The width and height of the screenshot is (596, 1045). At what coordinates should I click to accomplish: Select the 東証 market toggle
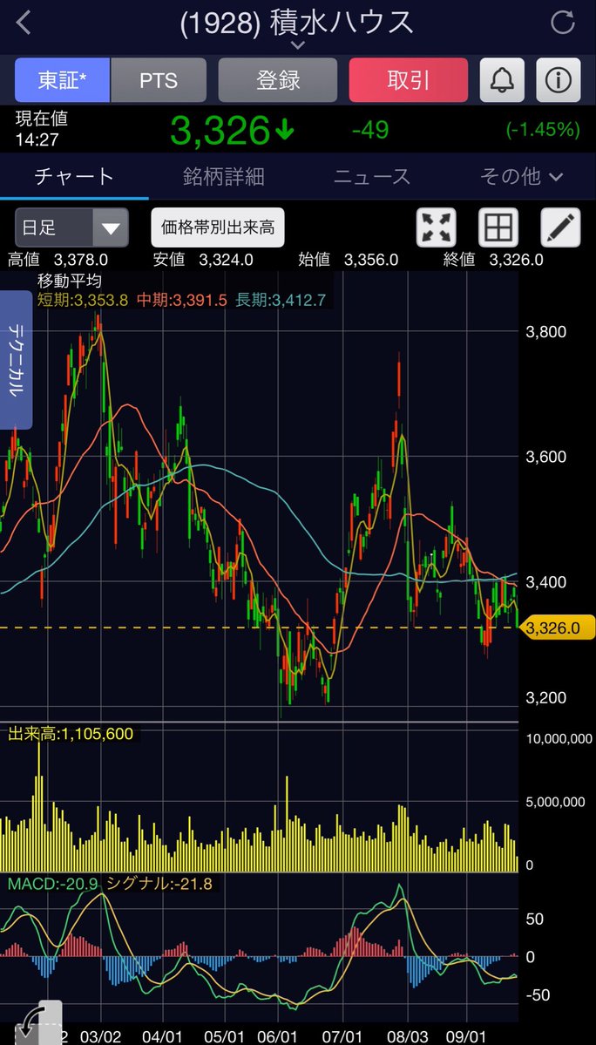pos(63,80)
